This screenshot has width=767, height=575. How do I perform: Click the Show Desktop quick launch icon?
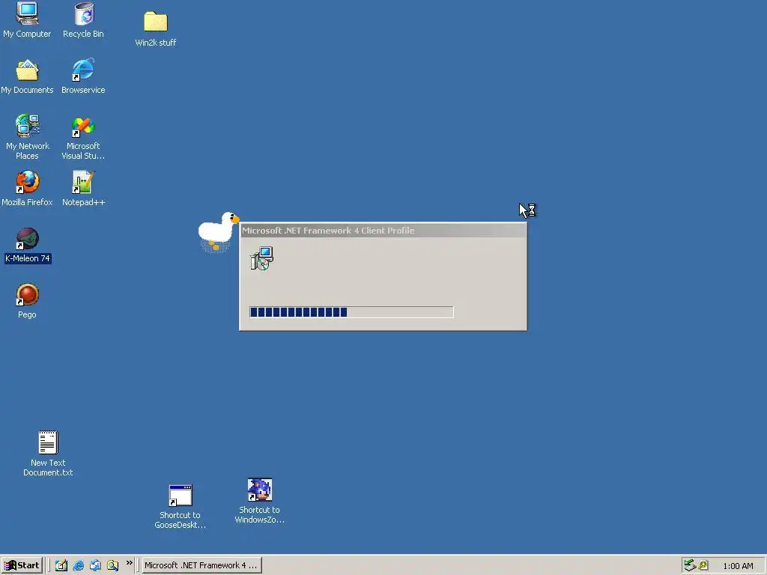61,565
